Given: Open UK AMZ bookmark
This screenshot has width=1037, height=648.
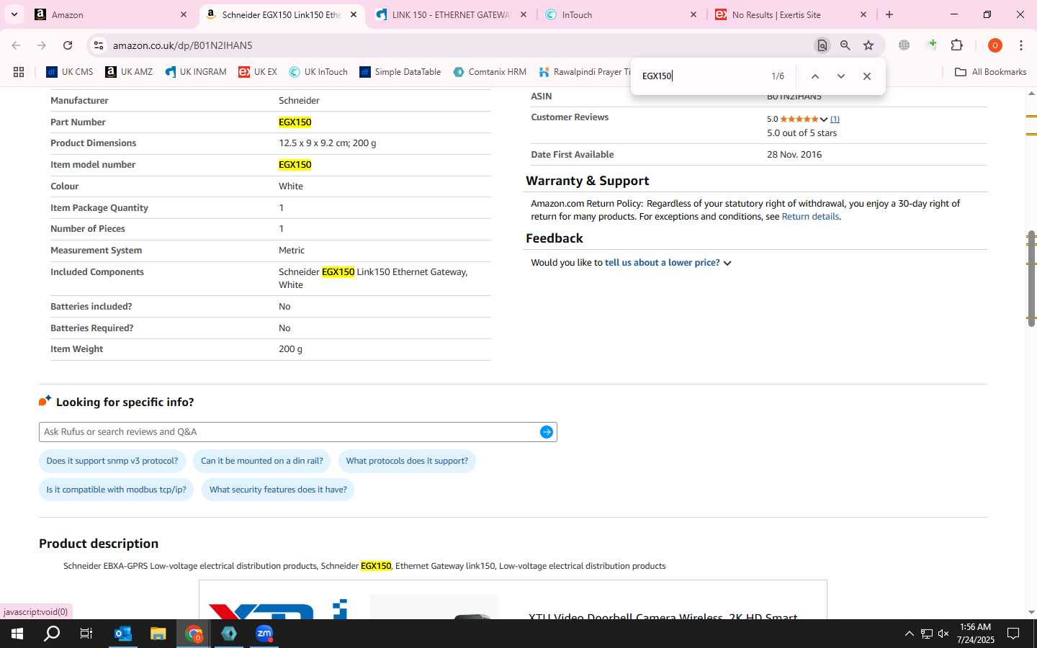Looking at the screenshot, I should tap(129, 72).
